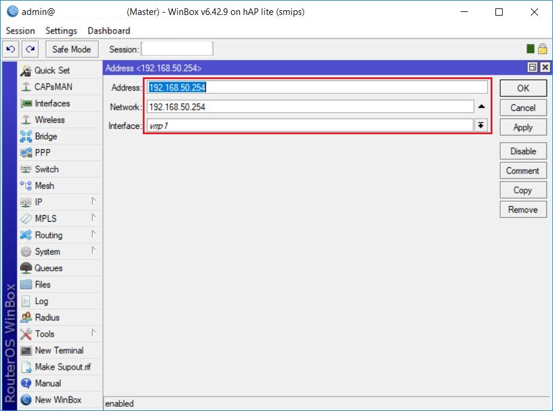Toggle Safe Mode
The image size is (553, 411).
[x=71, y=49]
